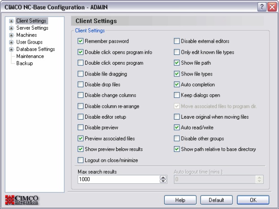Open the Maintenance page

[x=30, y=56]
